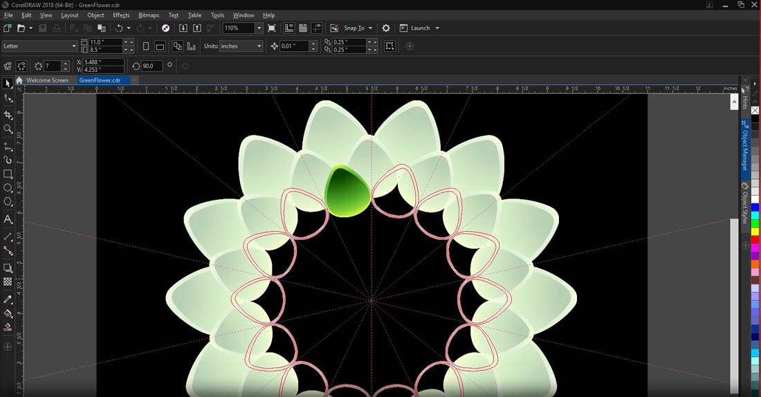
Task: Select the Color Eyedropper tool
Action: pyautogui.click(x=8, y=299)
